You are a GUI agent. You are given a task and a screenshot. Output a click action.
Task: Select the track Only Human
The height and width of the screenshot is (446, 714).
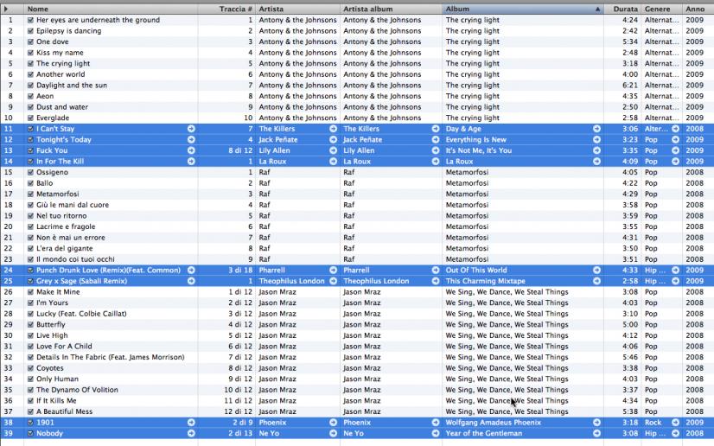click(x=57, y=379)
